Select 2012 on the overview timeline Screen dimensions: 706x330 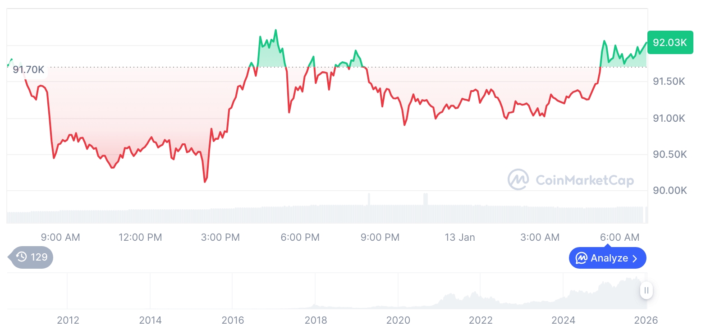68,320
